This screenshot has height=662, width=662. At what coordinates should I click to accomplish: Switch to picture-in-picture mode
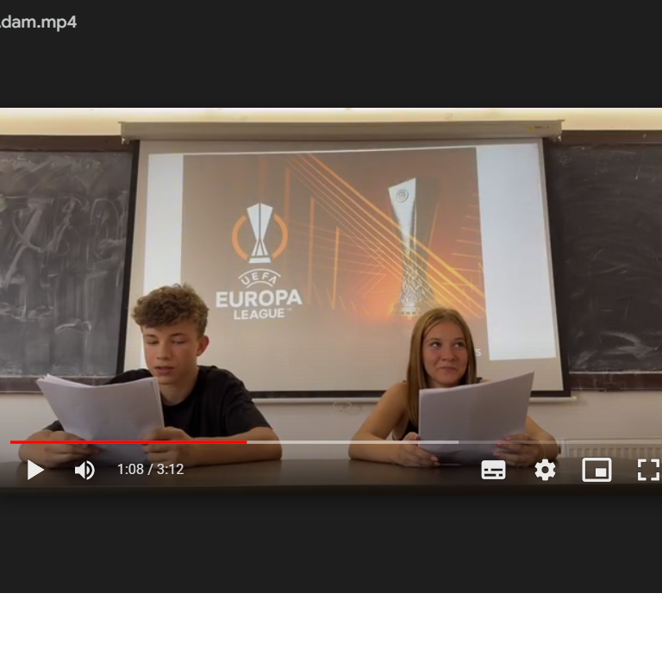(x=596, y=471)
